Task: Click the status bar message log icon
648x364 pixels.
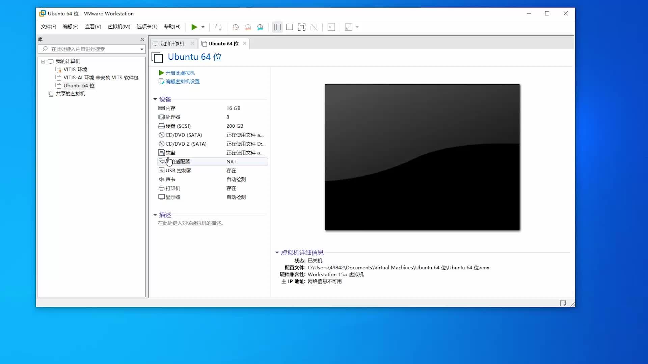Action: click(563, 303)
